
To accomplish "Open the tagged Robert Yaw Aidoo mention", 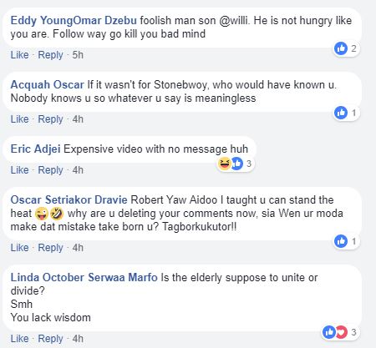I will pyautogui.click(x=174, y=199).
